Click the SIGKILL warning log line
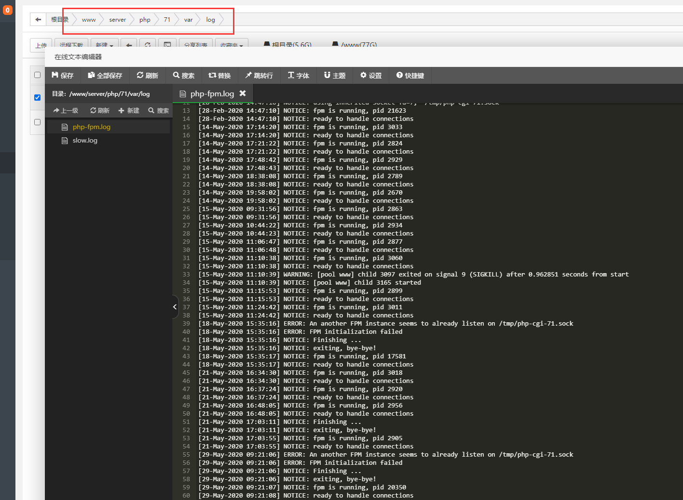The width and height of the screenshot is (683, 500). tap(413, 274)
